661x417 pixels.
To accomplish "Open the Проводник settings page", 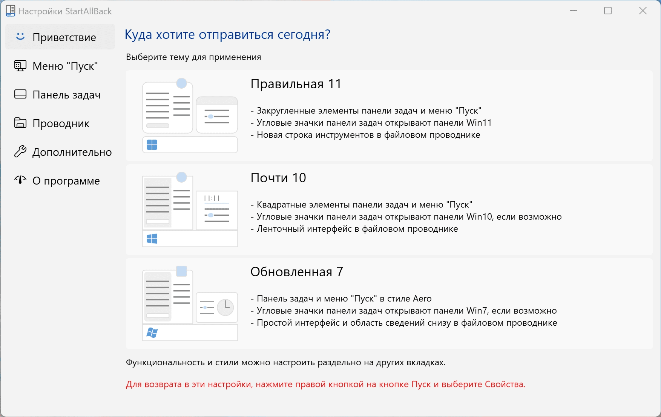I will (x=60, y=123).
